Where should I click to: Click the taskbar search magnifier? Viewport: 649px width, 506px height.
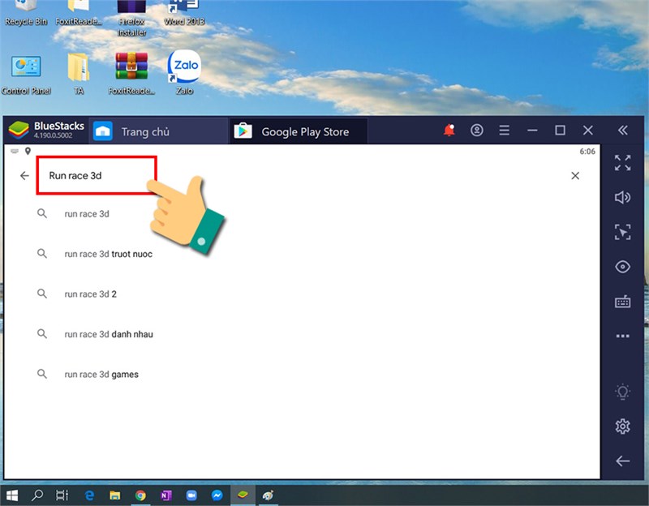pos(37,495)
